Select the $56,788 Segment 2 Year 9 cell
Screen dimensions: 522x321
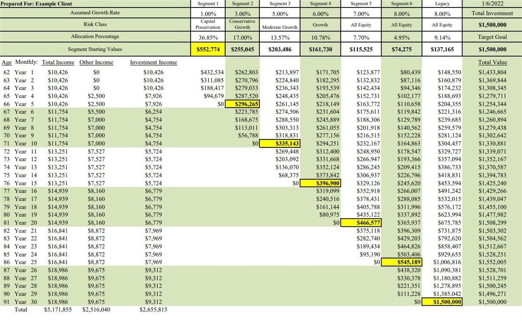(248, 136)
